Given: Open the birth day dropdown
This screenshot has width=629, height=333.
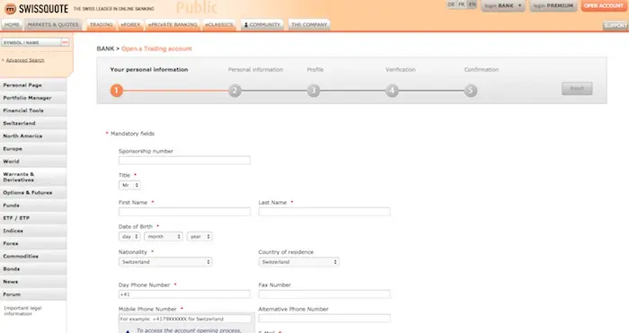Looking at the screenshot, I should click(129, 236).
